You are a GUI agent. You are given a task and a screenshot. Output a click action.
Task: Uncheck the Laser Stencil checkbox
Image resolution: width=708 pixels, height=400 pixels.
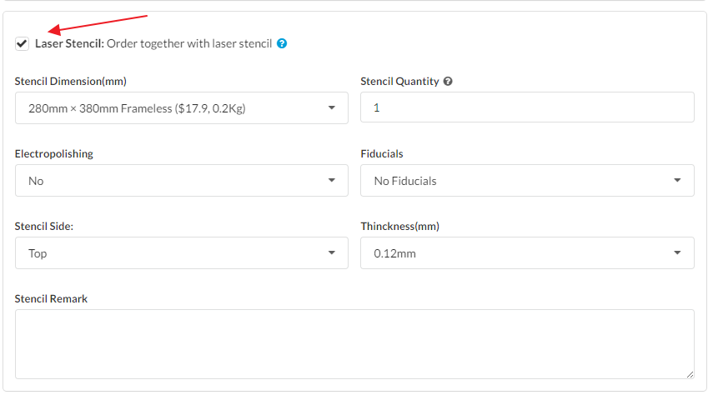(22, 43)
